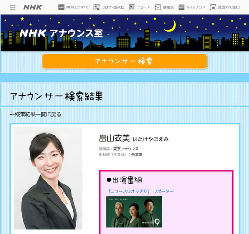Viewport: 249px width, 234px height.
Task: Click the アナウンサー検索結果 heading
Action: coord(56,96)
